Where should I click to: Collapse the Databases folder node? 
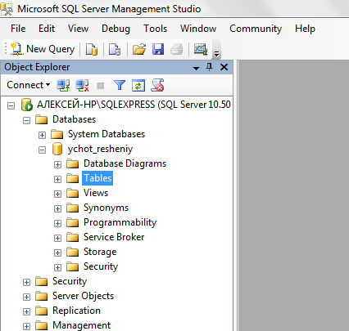click(x=26, y=120)
